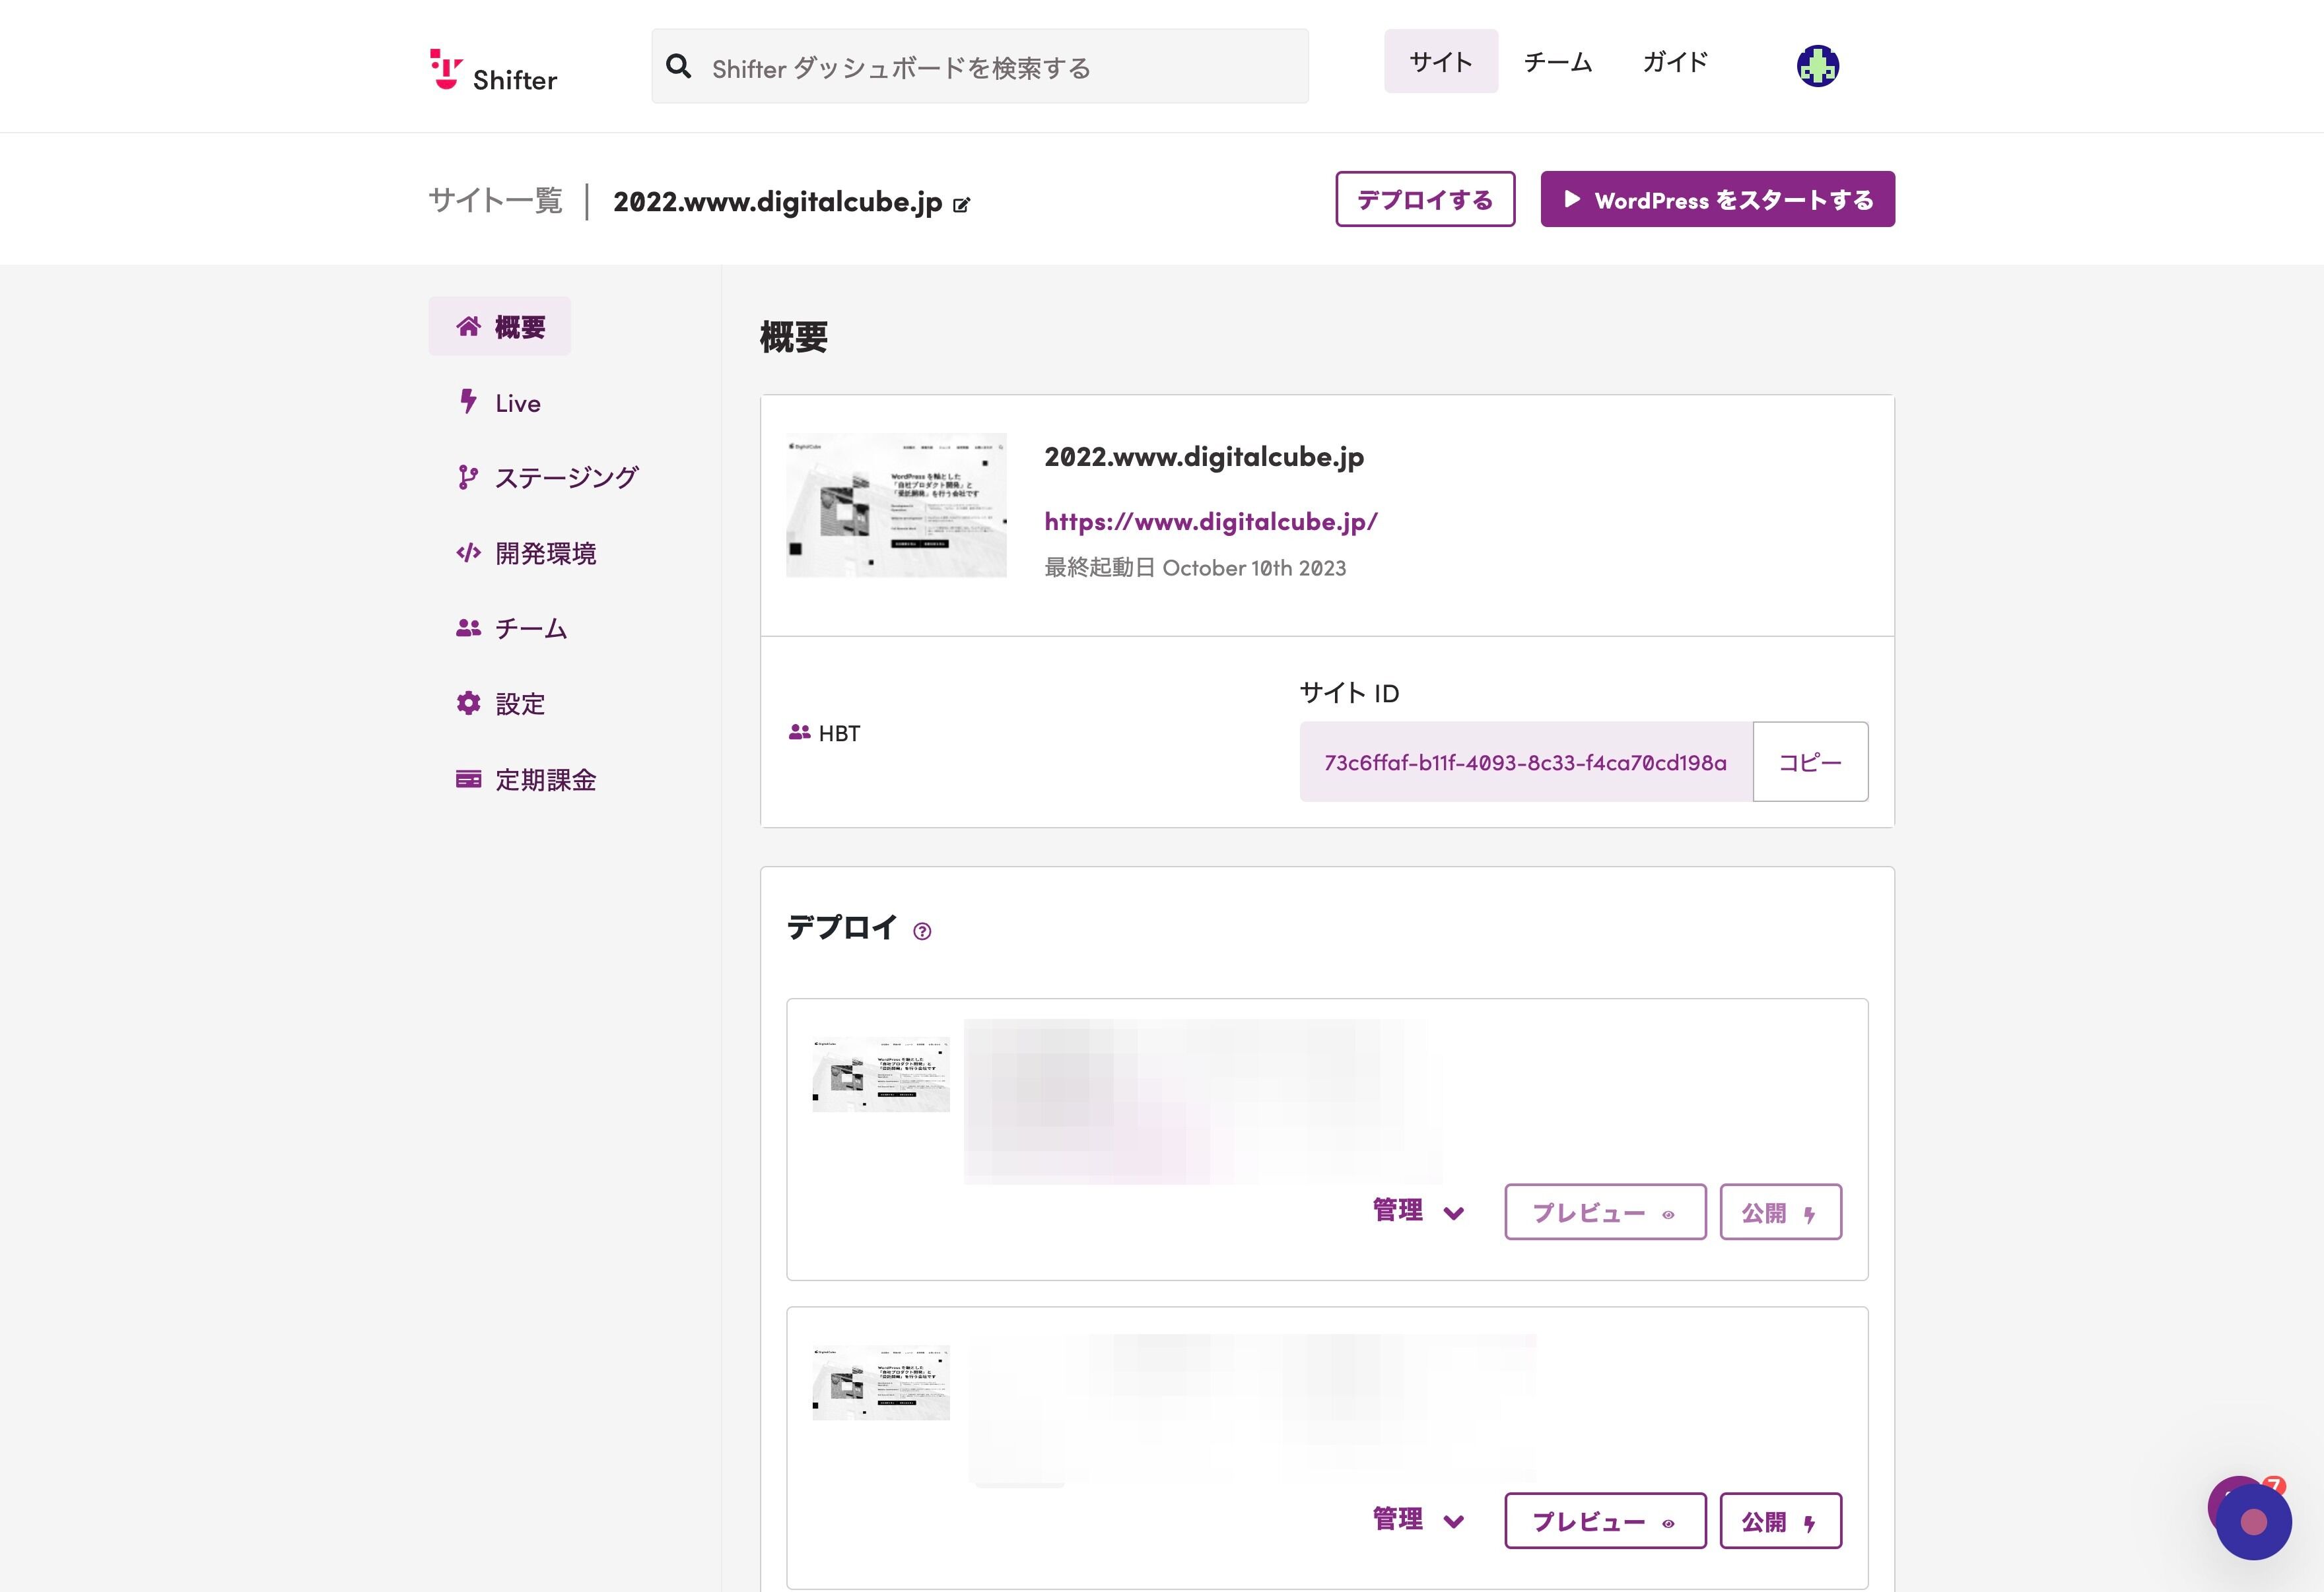2324x1592 pixels.
Task: Click the search magnifier icon
Action: click(x=679, y=66)
